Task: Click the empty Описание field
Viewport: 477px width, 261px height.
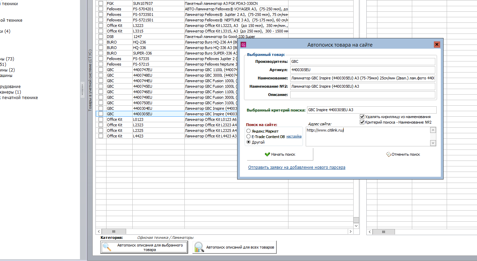Action: pos(363,95)
